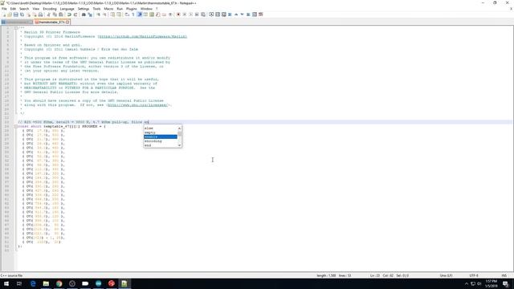Viewport: 514px width, 289px height.
Task: Click autocomplete list's up arrow
Action: coord(179,128)
